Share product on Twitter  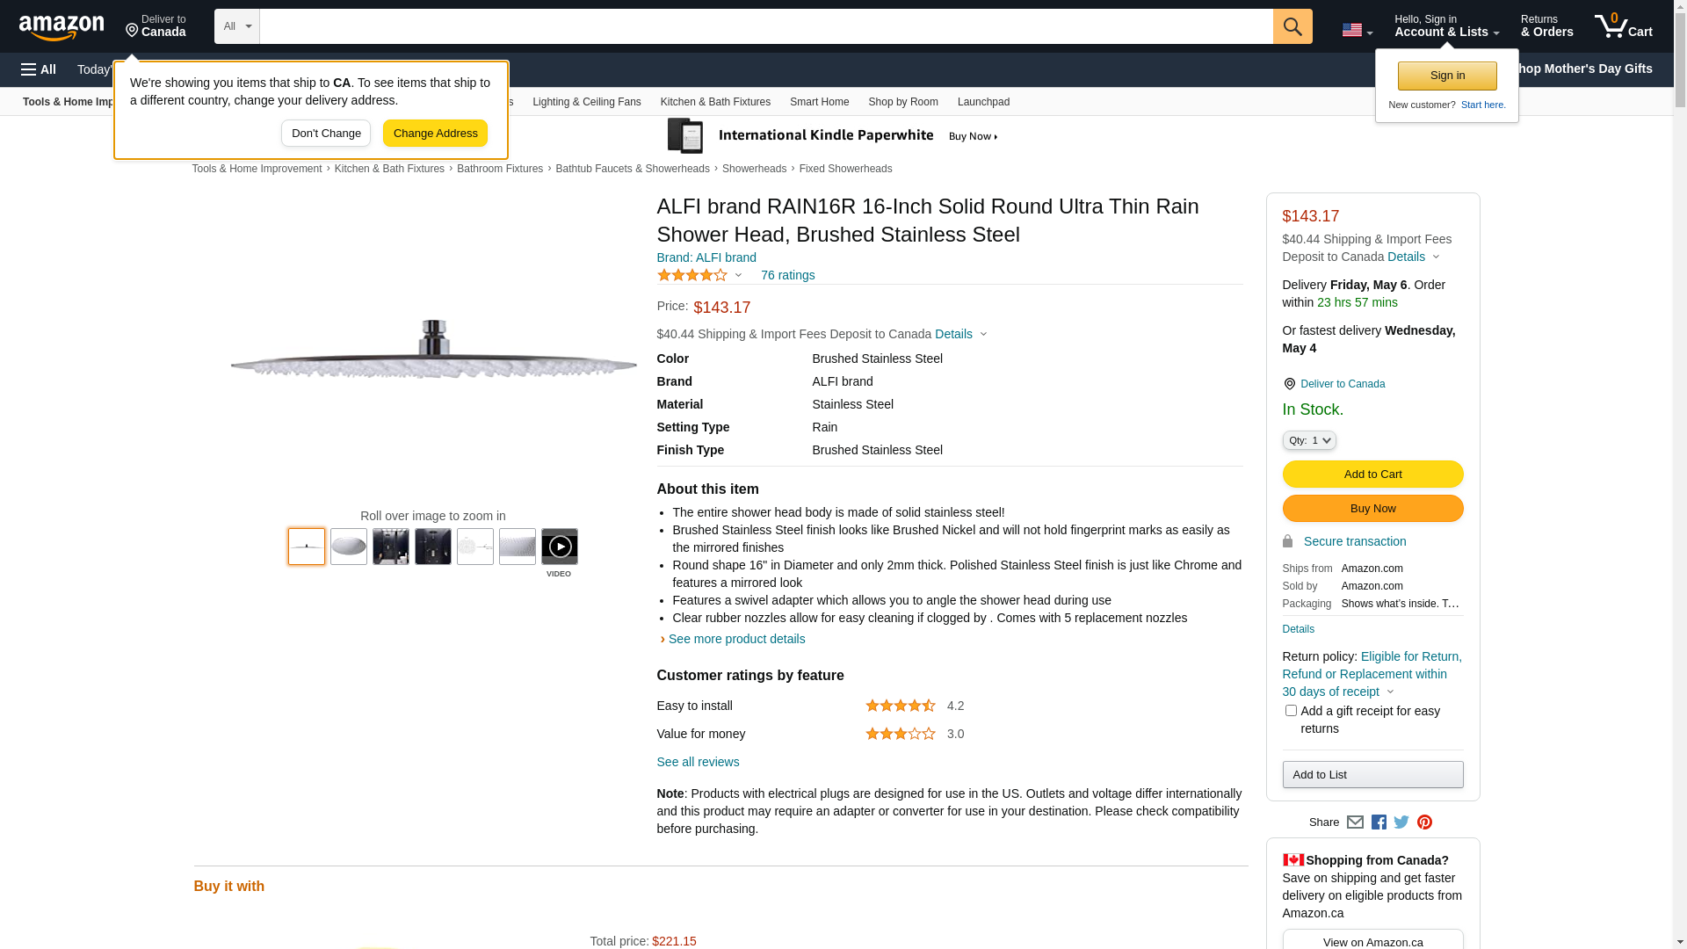click(1401, 822)
